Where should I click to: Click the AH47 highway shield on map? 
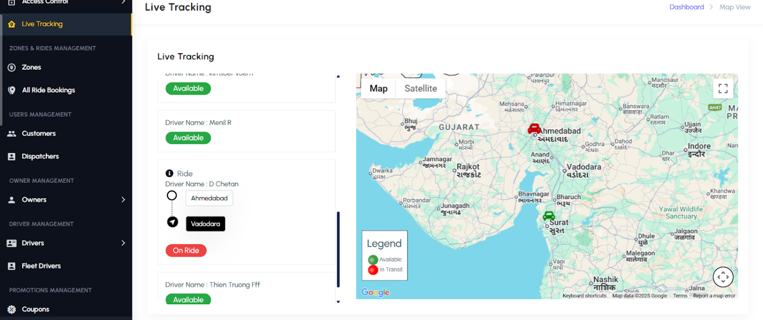pyautogui.click(x=715, y=108)
